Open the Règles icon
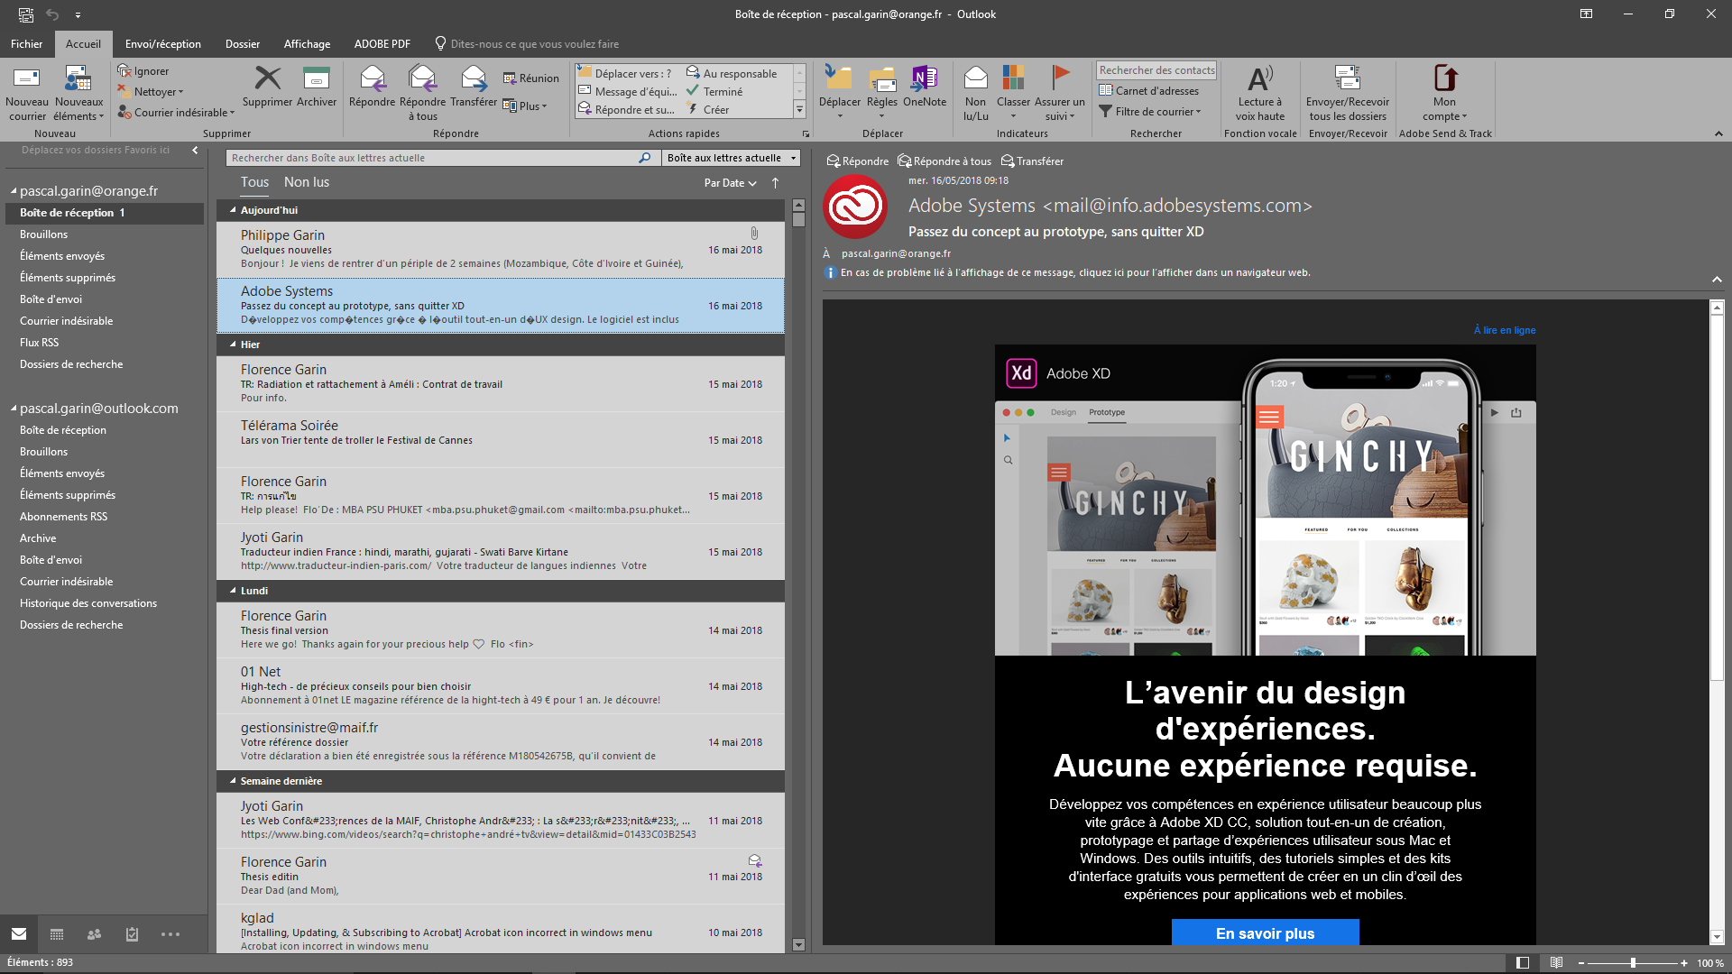This screenshot has height=974, width=1732. point(882,79)
